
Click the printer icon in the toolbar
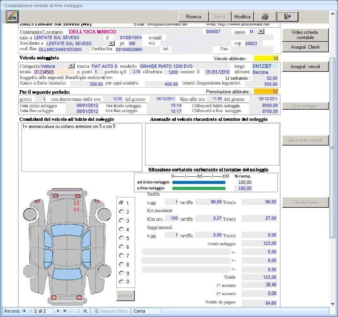[265, 17]
